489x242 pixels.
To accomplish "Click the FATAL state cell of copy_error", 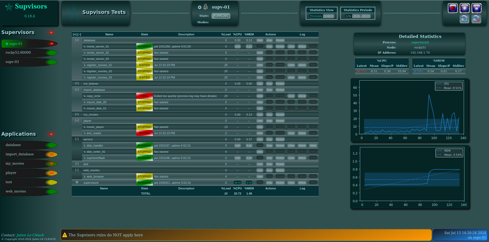I will (145, 96).
